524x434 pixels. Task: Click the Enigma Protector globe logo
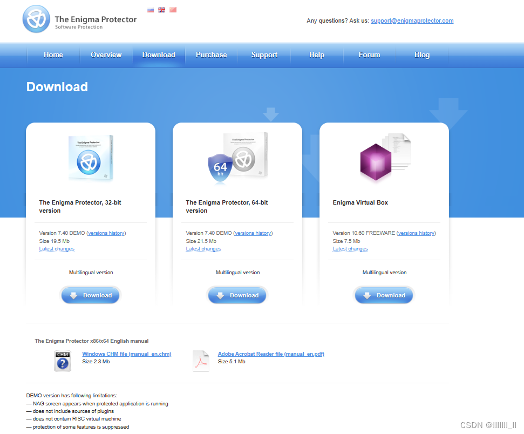[x=36, y=19]
